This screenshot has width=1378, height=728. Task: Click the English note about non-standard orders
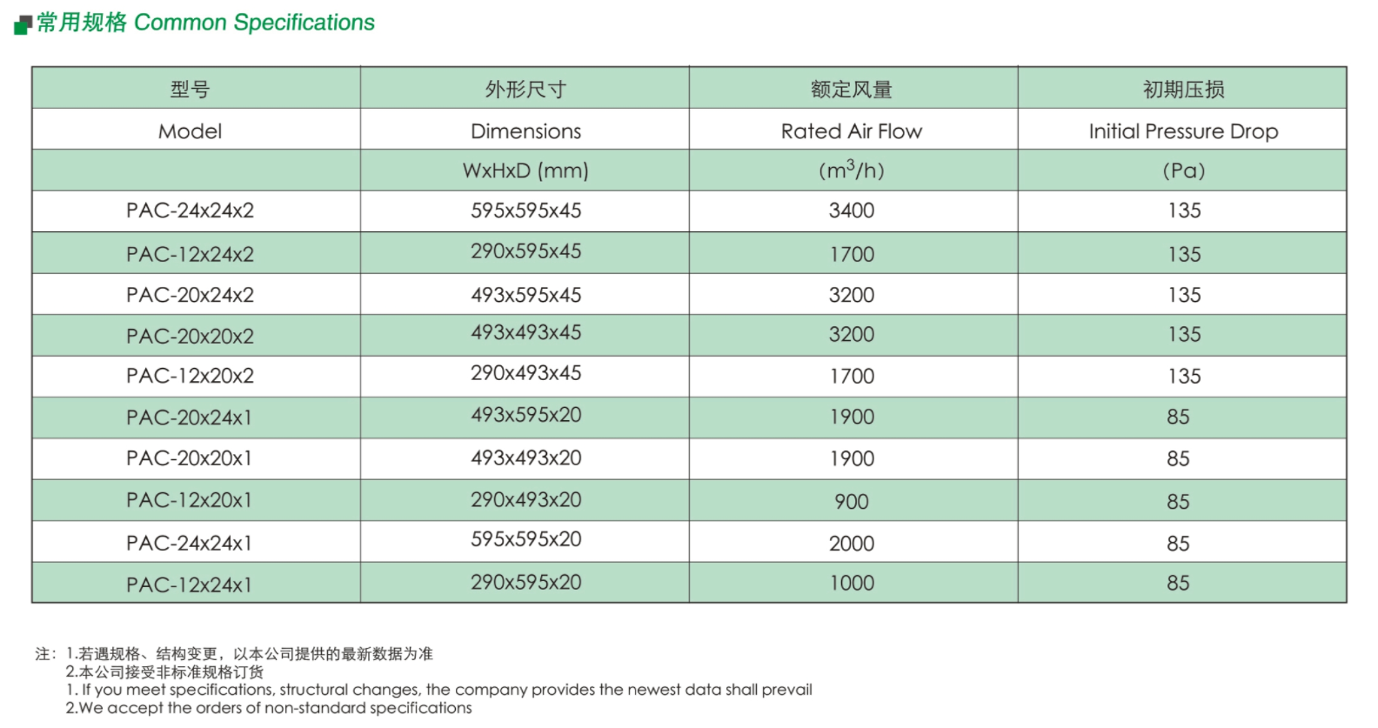click(x=269, y=708)
